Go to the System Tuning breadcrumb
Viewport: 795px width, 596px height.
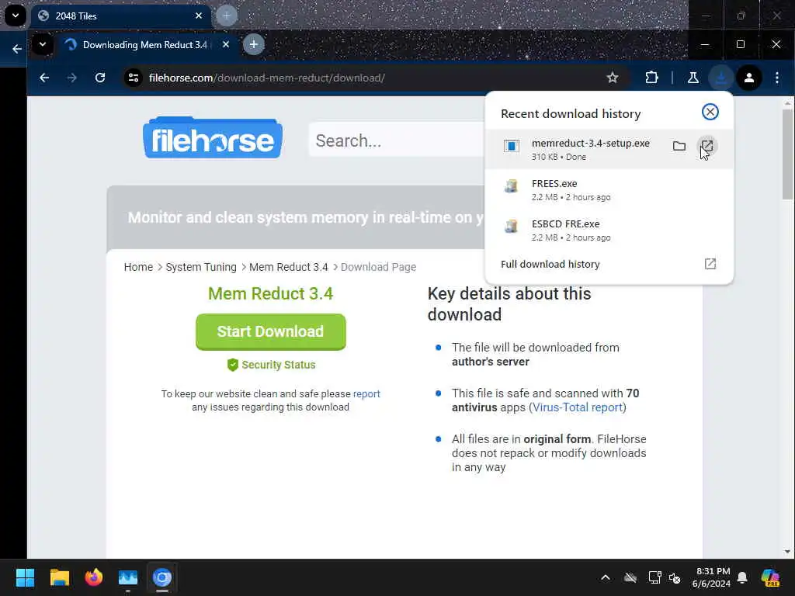201,267
